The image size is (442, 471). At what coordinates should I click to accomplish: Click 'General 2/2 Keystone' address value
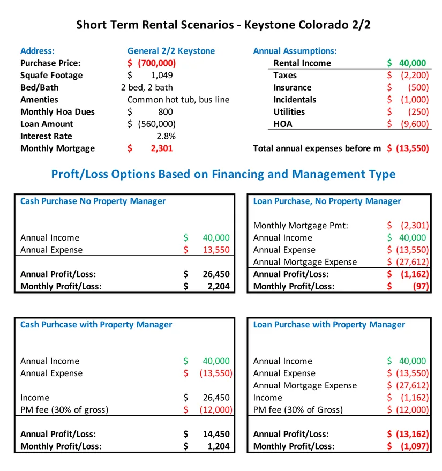(171, 51)
